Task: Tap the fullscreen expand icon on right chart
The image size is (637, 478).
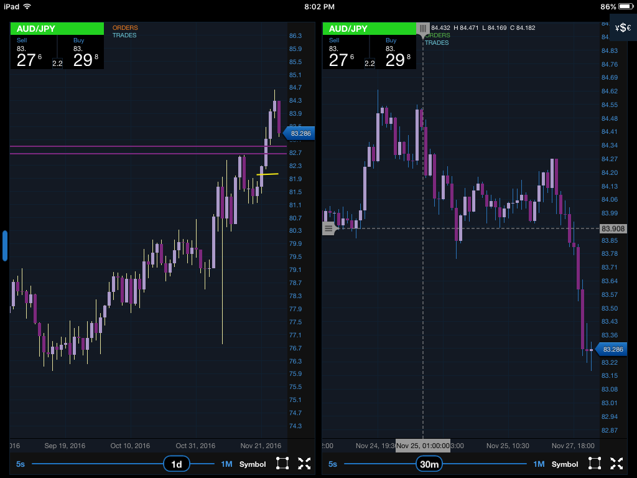Action: pyautogui.click(x=616, y=463)
